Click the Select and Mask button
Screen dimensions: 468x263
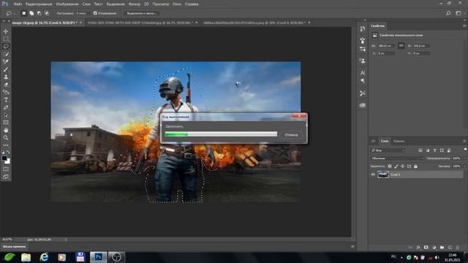[141, 13]
